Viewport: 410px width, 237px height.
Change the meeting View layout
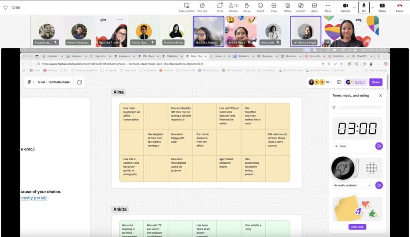click(x=274, y=8)
